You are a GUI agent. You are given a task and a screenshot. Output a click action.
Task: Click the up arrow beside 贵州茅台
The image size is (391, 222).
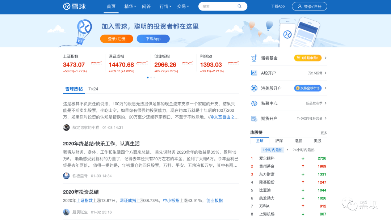(303, 166)
